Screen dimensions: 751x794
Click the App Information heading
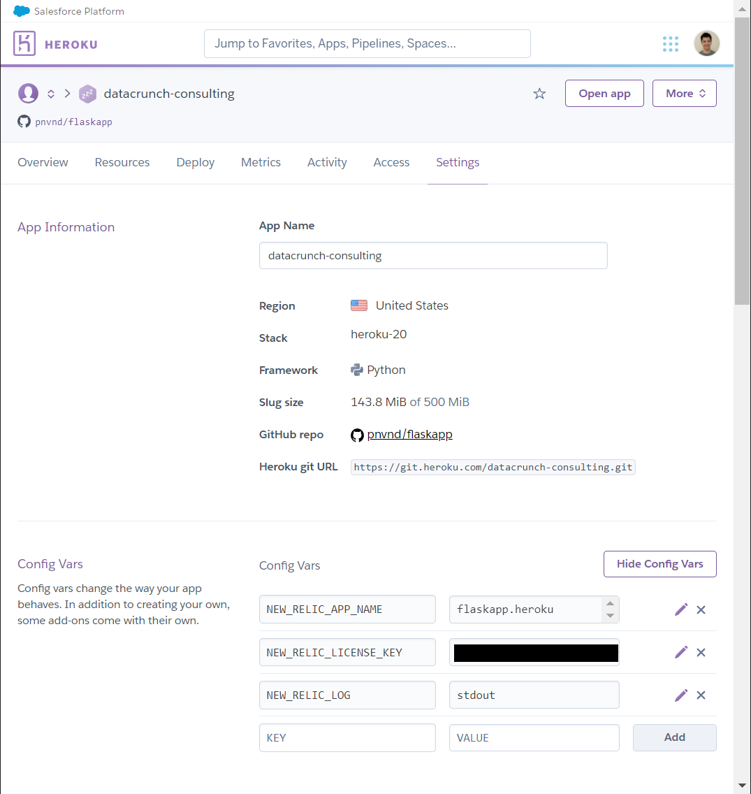(66, 227)
